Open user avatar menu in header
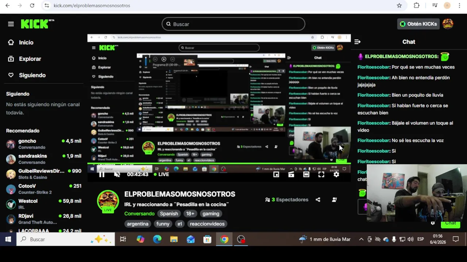467x262 pixels. click(448, 24)
